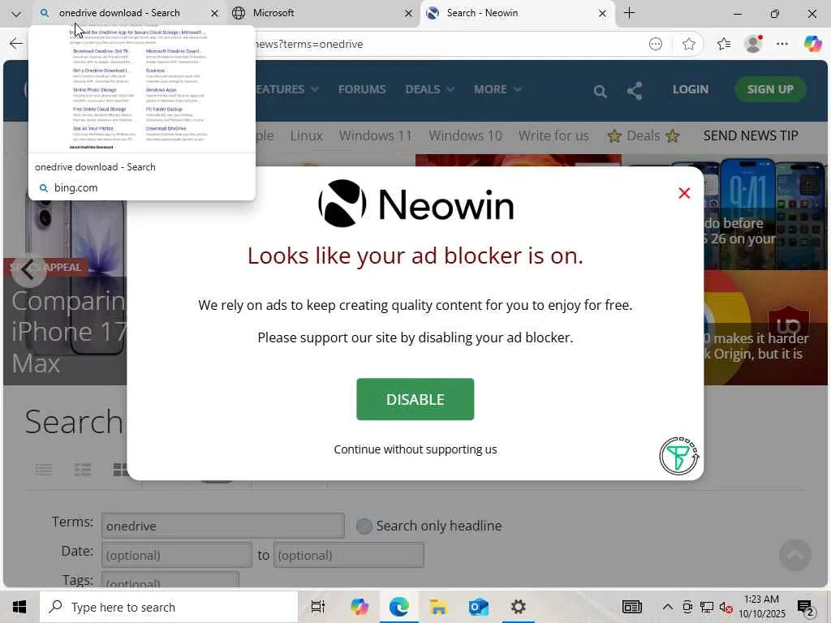This screenshot has width=831, height=623.
Task: Add this page to favorites
Action: click(688, 45)
